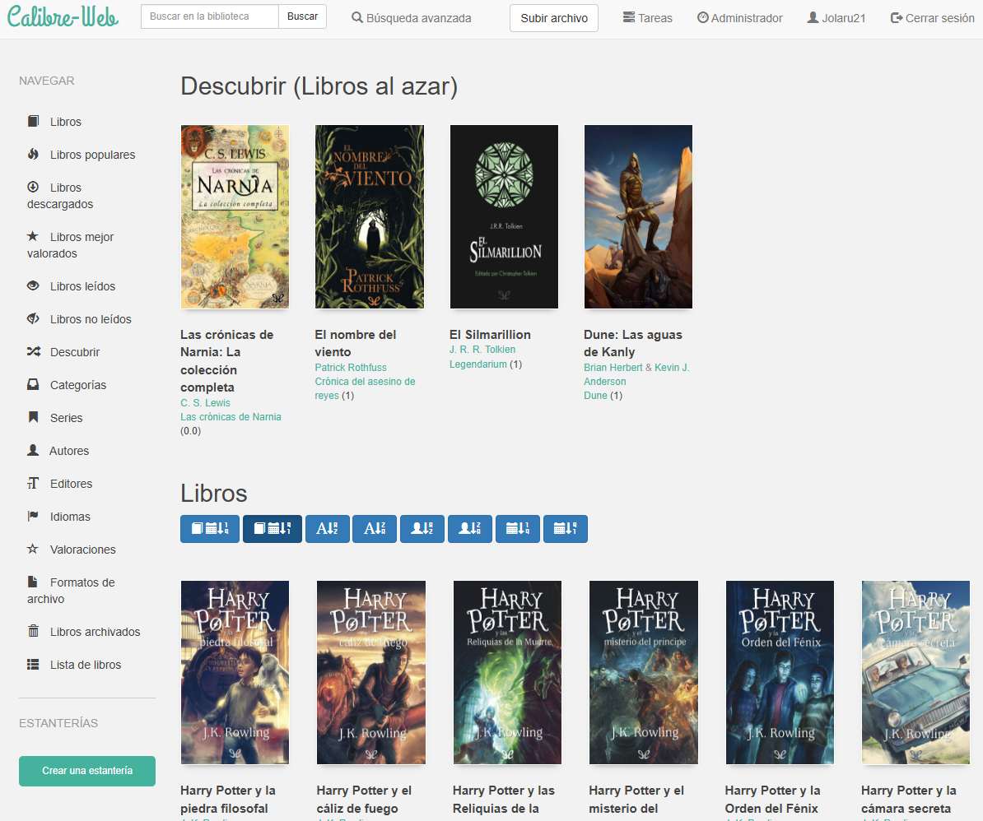Click the Patrick Rothfuss author link
Image resolution: width=983 pixels, height=821 pixels.
pos(351,368)
